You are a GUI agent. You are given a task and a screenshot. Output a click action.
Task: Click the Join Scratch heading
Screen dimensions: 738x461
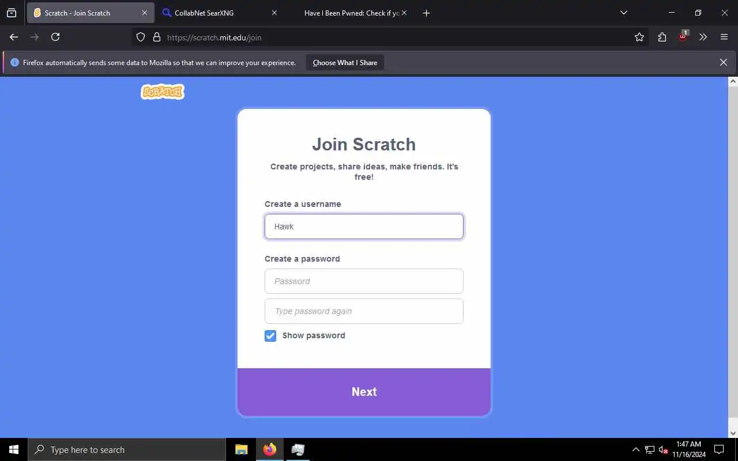[x=364, y=144]
